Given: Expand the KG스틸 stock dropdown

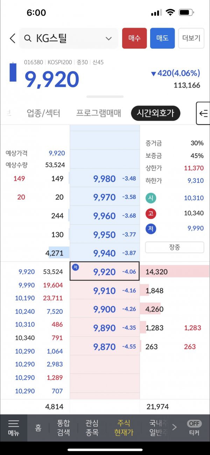Looking at the screenshot, I should point(109,39).
